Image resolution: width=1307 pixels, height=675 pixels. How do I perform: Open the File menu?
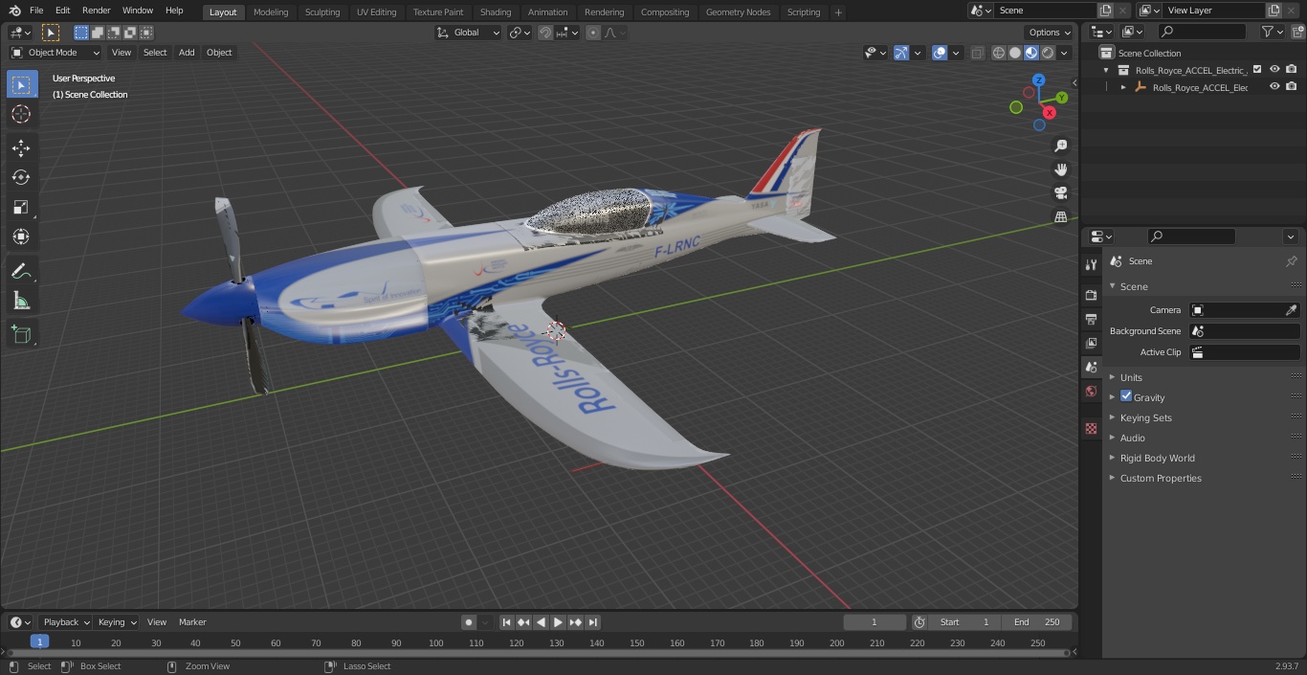point(36,11)
